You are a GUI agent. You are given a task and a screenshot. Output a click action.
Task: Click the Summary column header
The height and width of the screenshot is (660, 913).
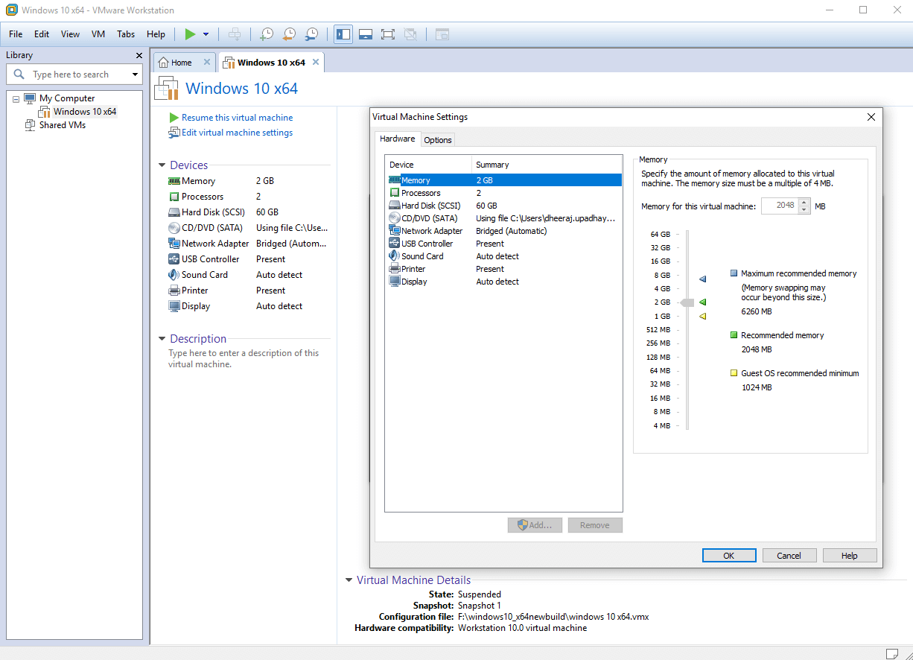point(547,165)
